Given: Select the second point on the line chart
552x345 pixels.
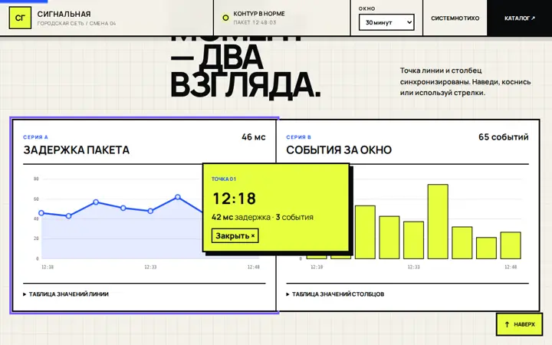Looking at the screenshot, I should (x=69, y=215).
